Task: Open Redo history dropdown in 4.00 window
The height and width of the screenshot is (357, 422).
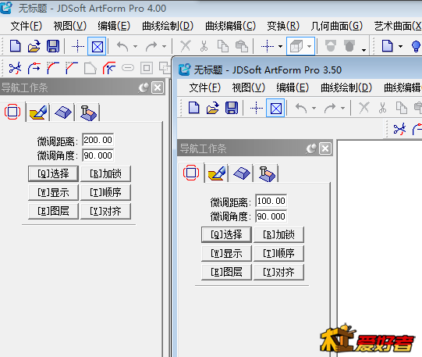Action: point(164,46)
